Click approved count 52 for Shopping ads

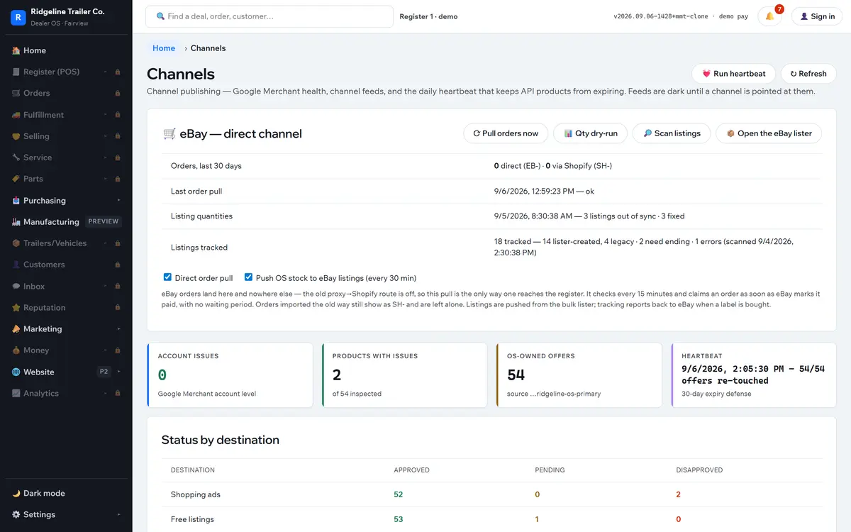[x=399, y=494]
